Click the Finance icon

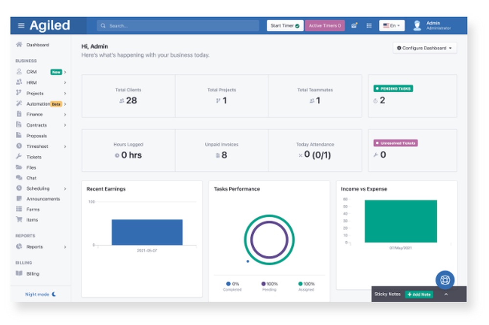(19, 114)
